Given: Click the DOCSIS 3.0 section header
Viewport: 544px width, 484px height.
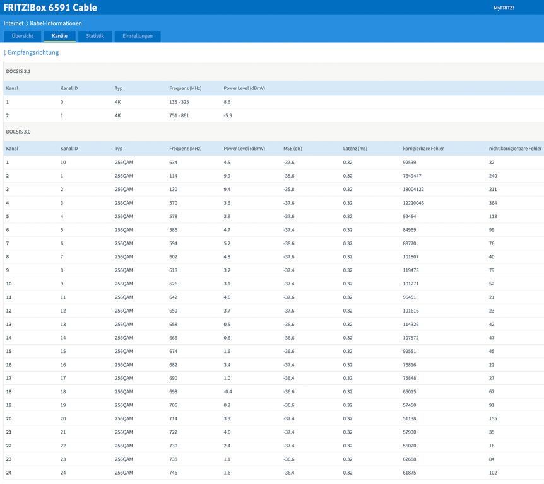Looking at the screenshot, I should [18, 132].
